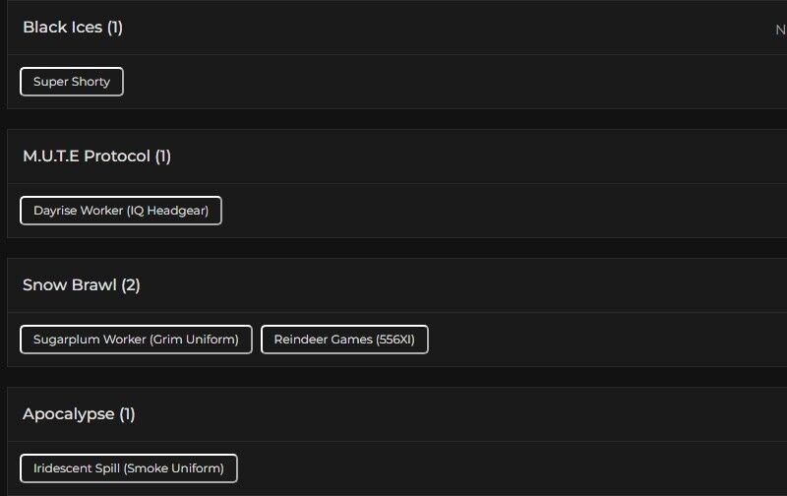The image size is (787, 496).
Task: Click the Apocalypse title text
Action: [x=68, y=414]
